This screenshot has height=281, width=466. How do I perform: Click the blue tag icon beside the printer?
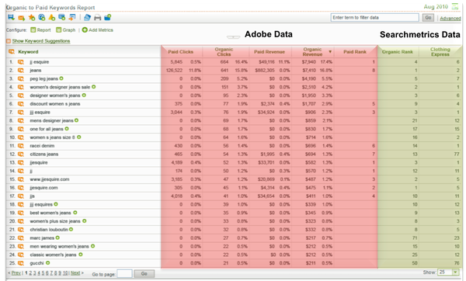(x=87, y=18)
